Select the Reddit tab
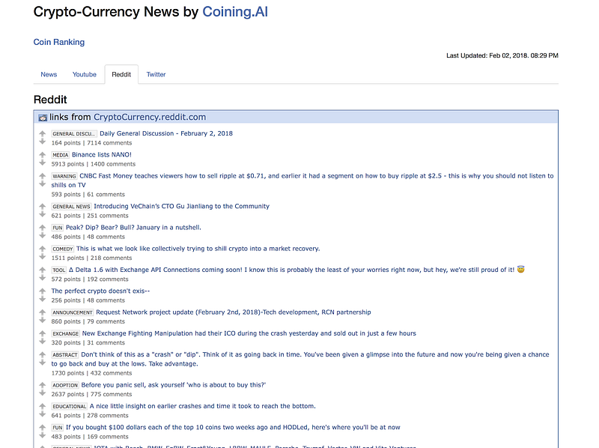The image size is (599, 448). [121, 74]
